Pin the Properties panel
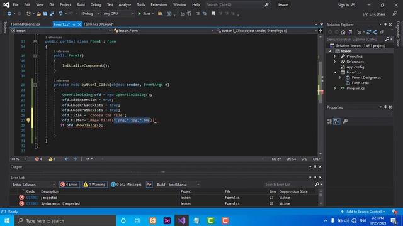The image size is (403, 226). tap(385, 107)
